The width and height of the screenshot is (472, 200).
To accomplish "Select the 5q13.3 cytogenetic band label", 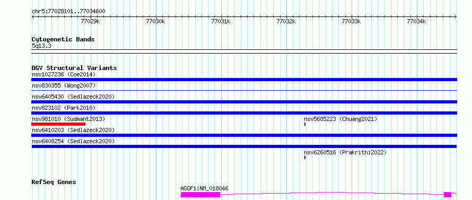I will (41, 46).
